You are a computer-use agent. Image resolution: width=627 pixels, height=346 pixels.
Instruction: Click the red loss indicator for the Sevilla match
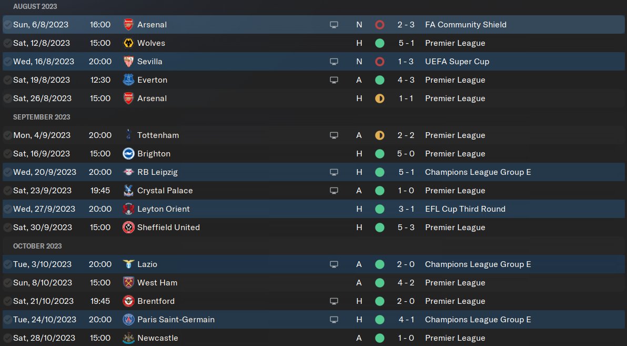click(x=379, y=61)
